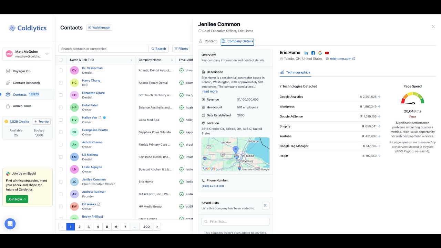The height and width of the screenshot is (248, 441).
Task: Click the Page Speed gauge
Action: (412, 98)
